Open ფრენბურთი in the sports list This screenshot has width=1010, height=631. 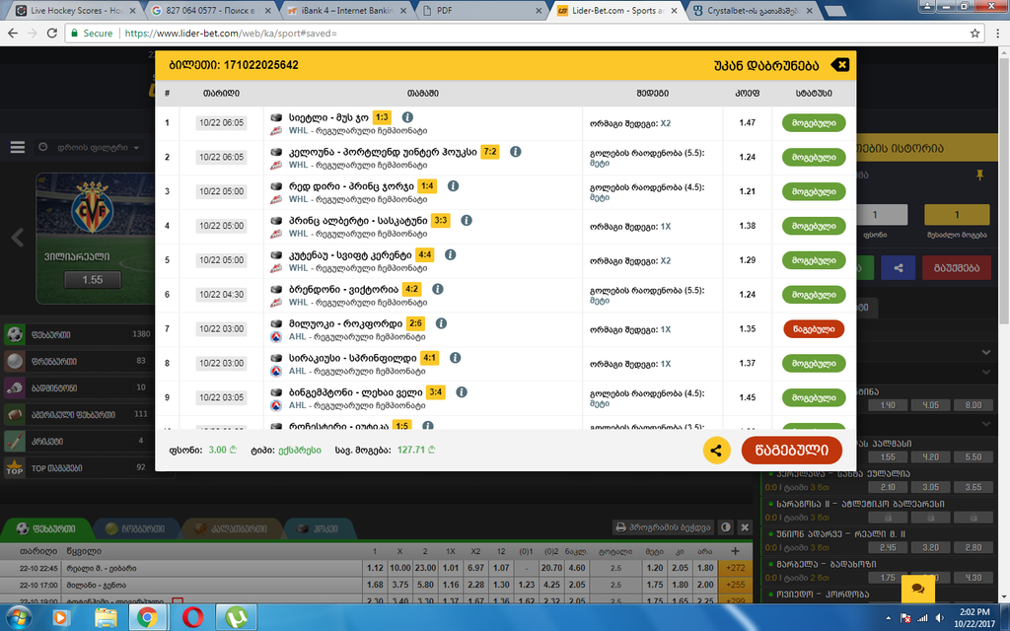(x=77, y=362)
